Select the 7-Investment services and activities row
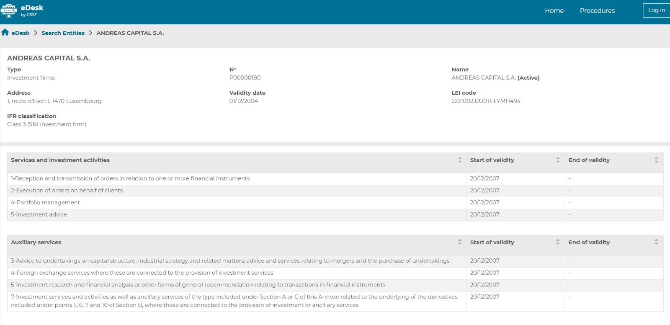 coord(335,301)
